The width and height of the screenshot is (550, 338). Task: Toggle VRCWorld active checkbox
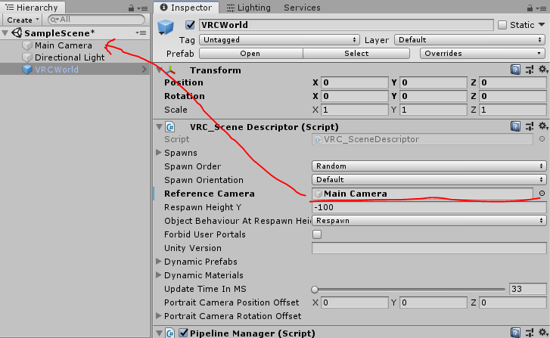coord(190,25)
